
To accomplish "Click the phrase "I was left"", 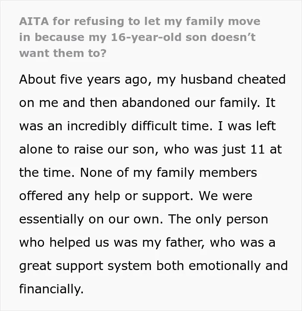I will click(247, 126).
